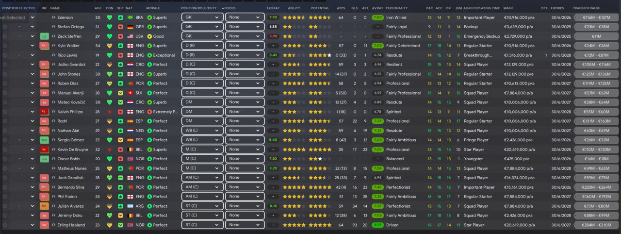Click Kyle Walker's Int status icon

pyautogui.click(x=44, y=46)
